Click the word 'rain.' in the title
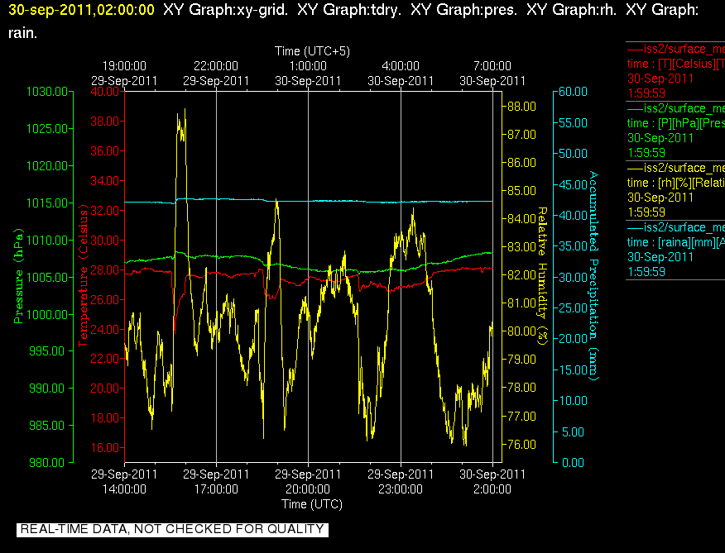725x553 pixels. 22,33
